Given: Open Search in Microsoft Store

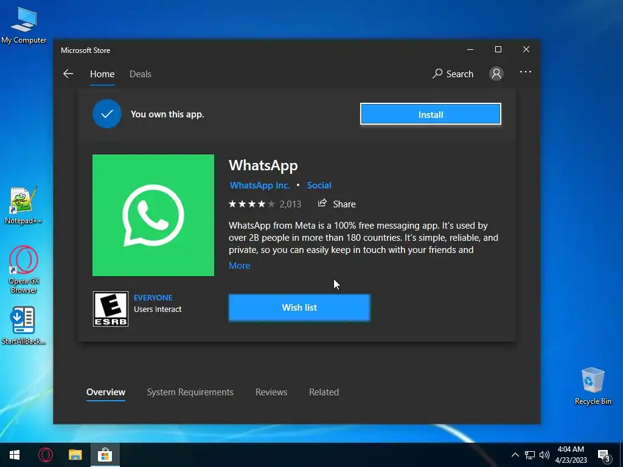Looking at the screenshot, I should pos(453,74).
